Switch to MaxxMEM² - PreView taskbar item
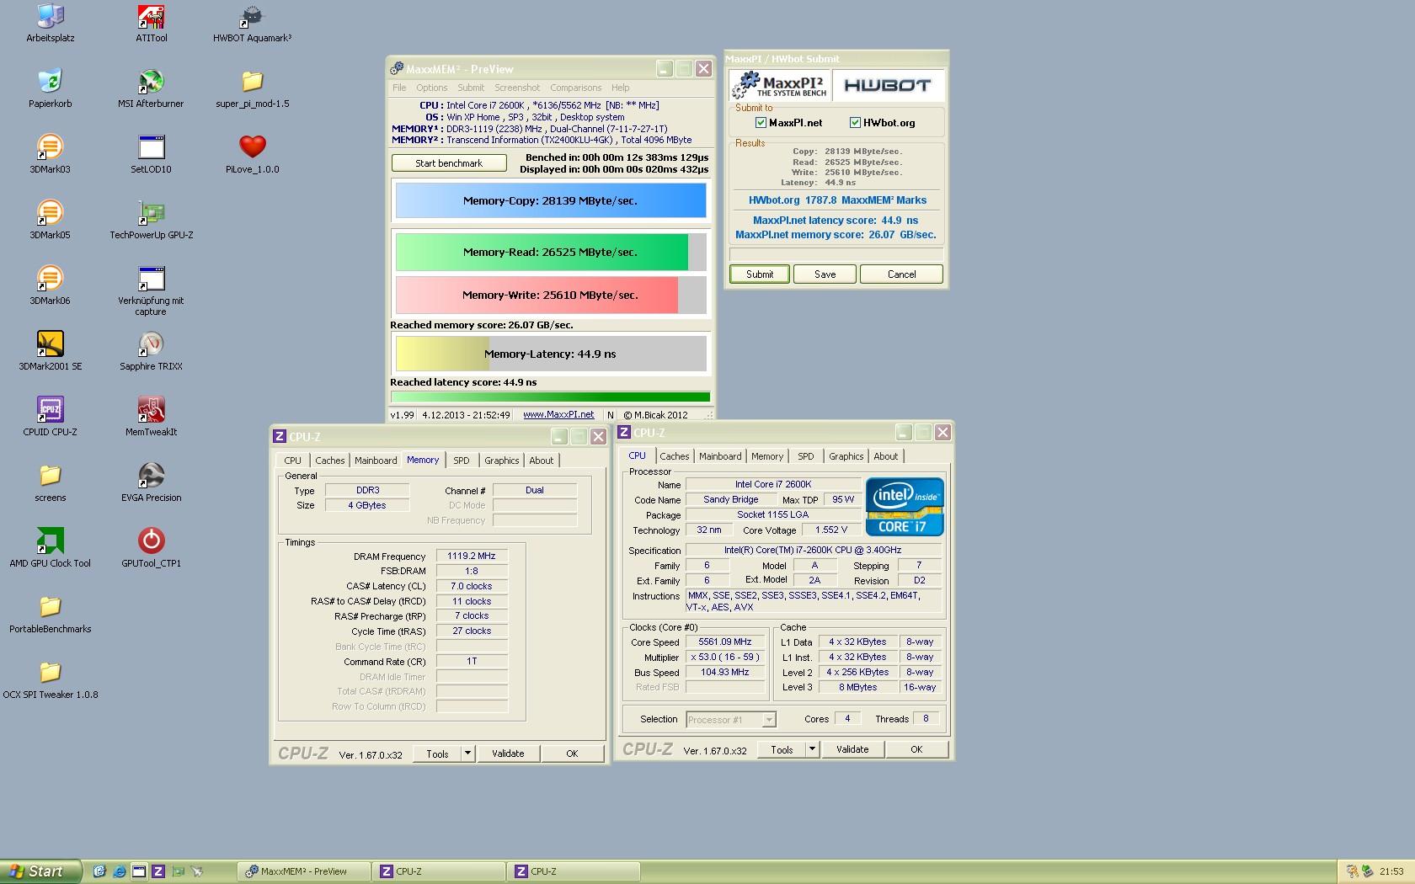1415x884 pixels. [x=303, y=871]
